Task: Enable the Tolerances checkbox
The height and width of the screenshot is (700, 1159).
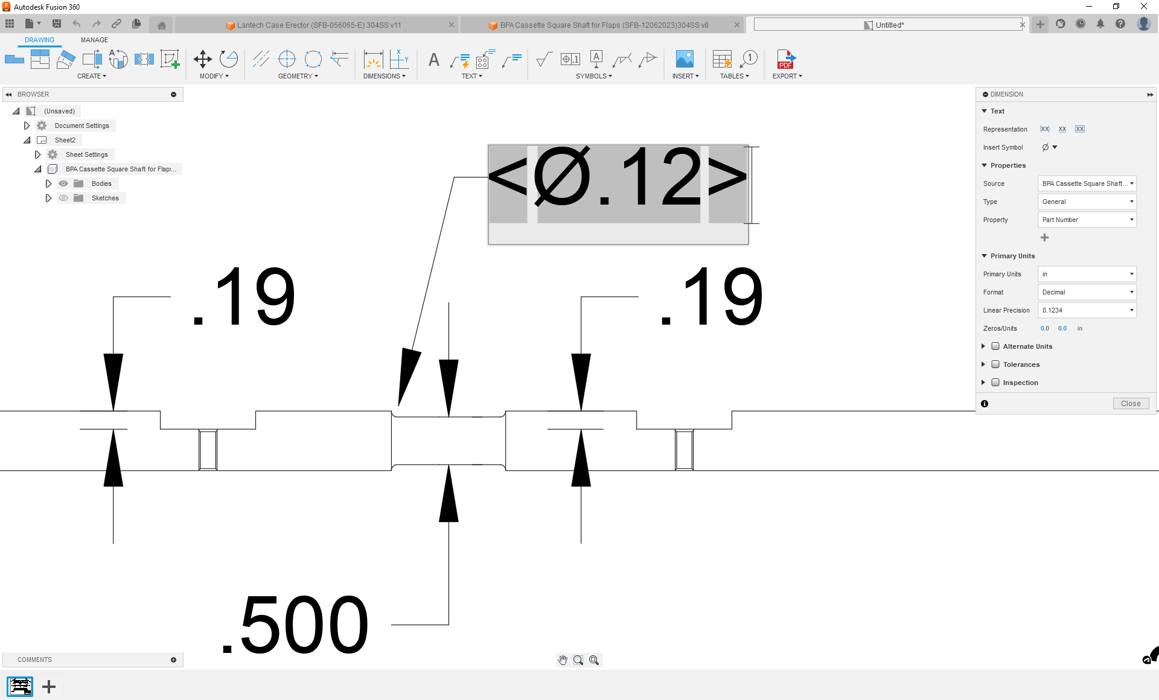Action: (995, 364)
